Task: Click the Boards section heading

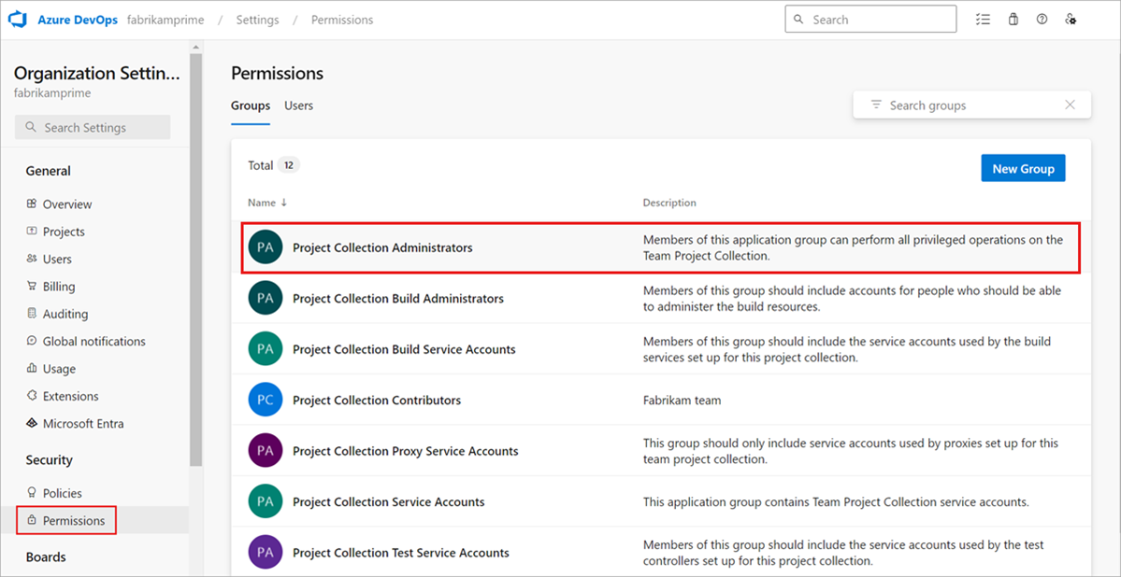Action: point(46,557)
